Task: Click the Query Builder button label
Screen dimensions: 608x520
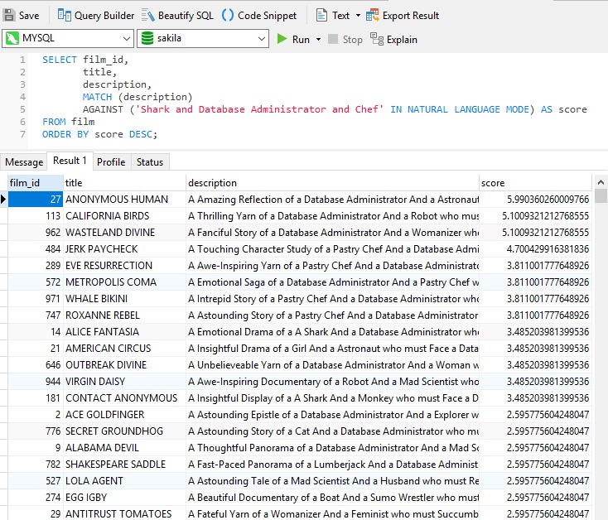Action: [104, 16]
